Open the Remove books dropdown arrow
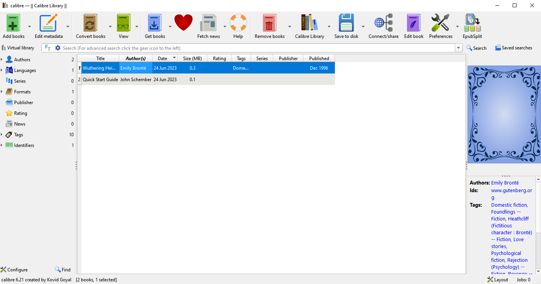Screen dimensions: 541x284 290,26
